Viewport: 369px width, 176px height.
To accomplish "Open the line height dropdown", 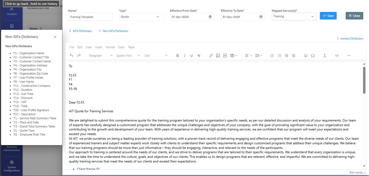I will [259, 56].
